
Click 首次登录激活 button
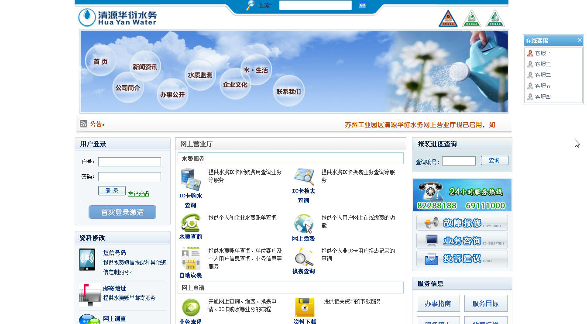(x=122, y=212)
